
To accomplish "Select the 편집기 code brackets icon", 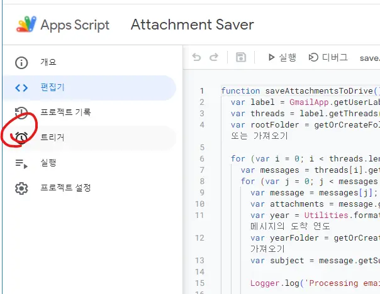I will 22,87.
